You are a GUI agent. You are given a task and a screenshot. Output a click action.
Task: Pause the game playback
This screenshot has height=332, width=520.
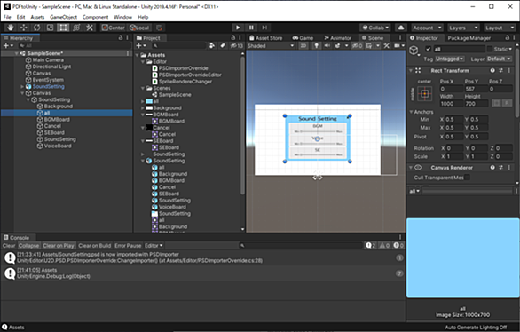(x=251, y=28)
